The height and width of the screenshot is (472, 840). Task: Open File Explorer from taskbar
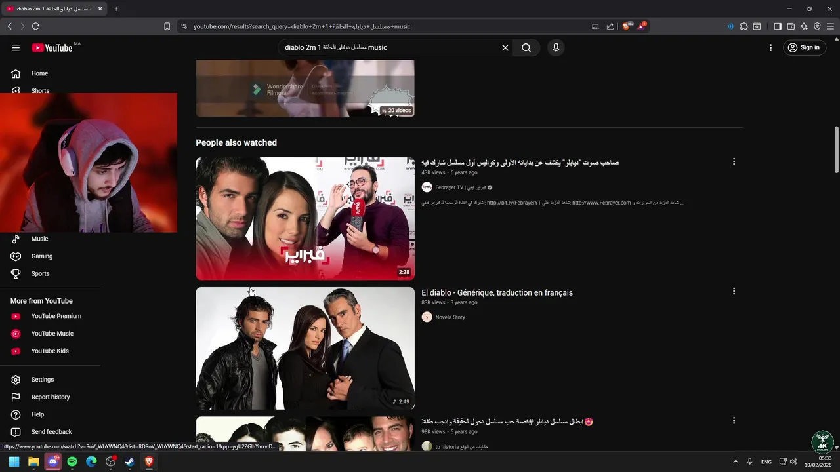point(33,462)
